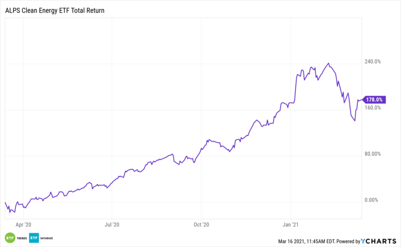
Task: Click the purple line's final endpoint
Action: (363, 99)
